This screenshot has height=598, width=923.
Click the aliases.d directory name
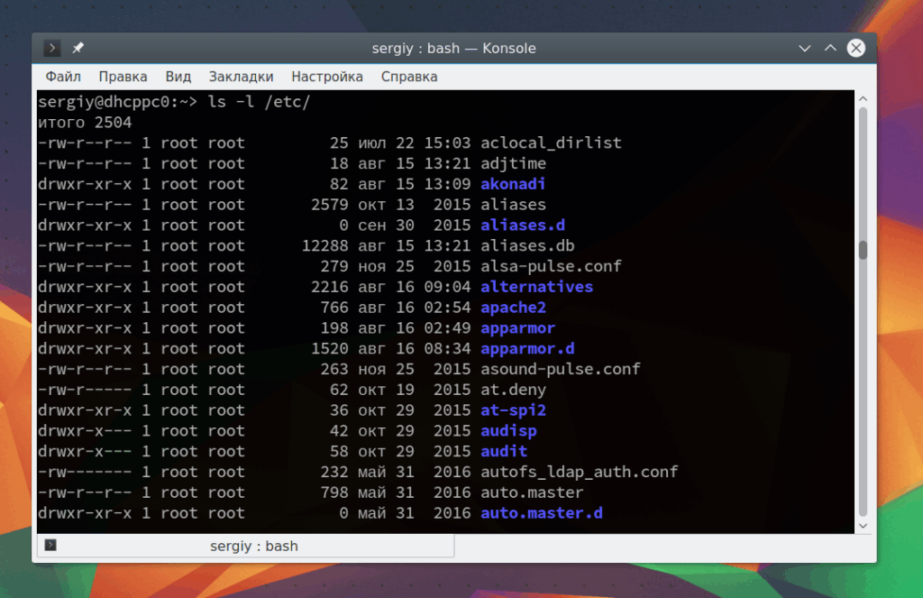(523, 225)
